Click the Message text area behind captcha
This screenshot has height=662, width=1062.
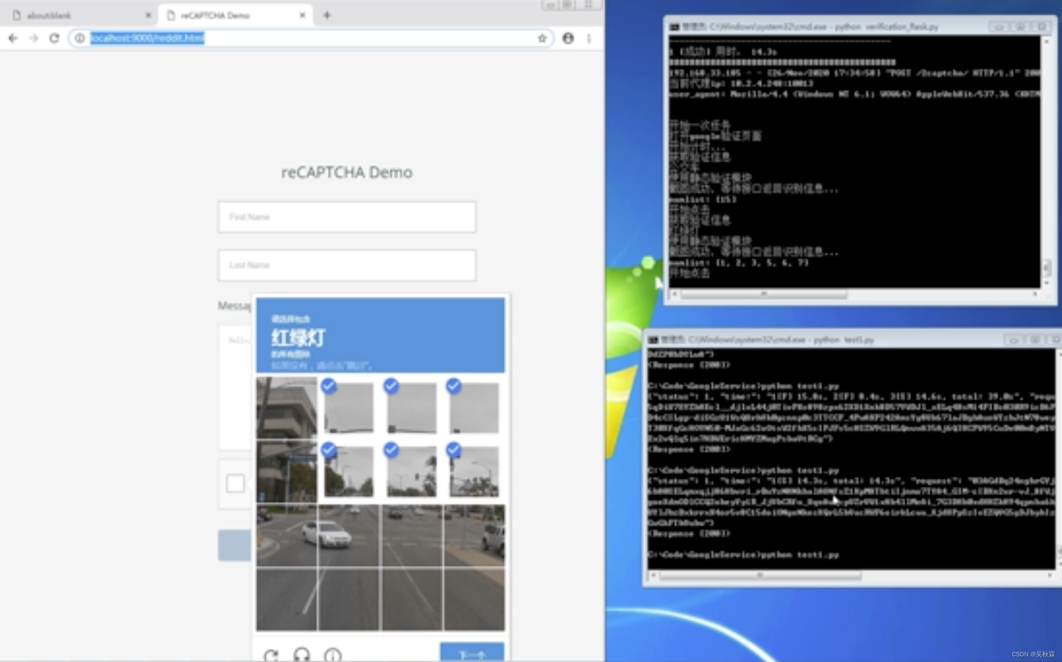[x=235, y=387]
